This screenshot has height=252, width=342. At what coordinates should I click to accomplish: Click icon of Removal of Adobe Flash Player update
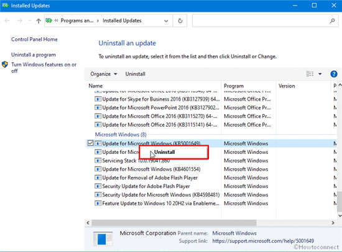(98, 178)
